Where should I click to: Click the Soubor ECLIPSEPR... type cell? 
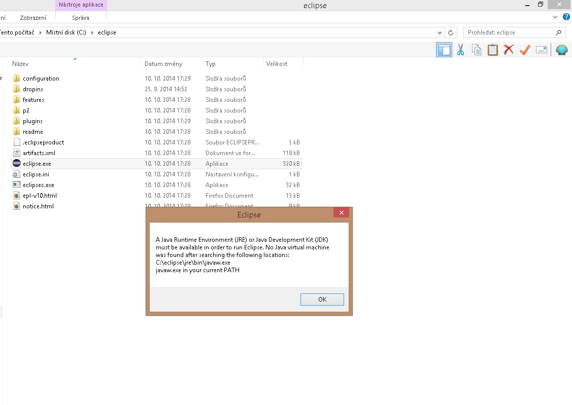point(232,142)
